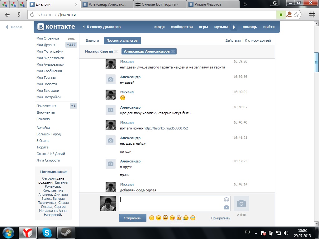Switch to Михаил, Сергей conversation
The width and height of the screenshot is (319, 239).
coord(99,51)
